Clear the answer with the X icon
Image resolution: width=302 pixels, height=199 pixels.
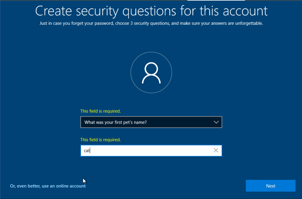216,150
